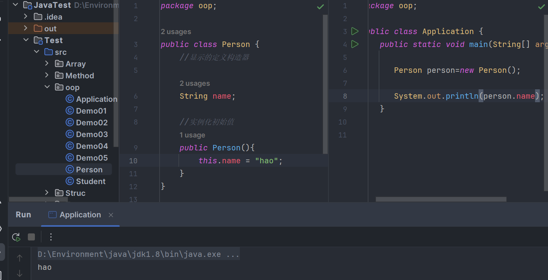This screenshot has height=280, width=548.
Task: Click the Demo05 class icon
Action: (x=70, y=158)
